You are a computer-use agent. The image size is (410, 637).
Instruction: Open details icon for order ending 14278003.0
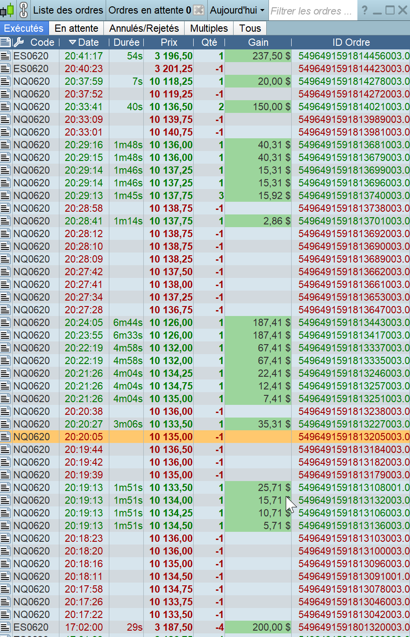[x=5, y=82]
